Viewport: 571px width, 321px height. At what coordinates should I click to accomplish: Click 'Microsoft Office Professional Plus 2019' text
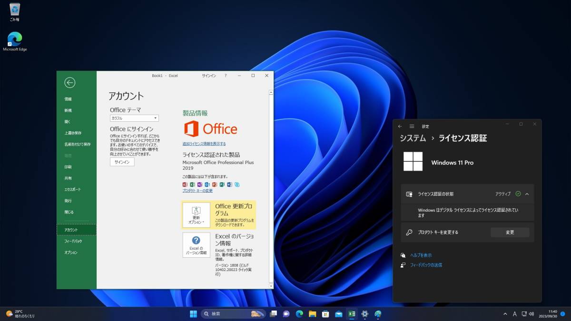(218, 165)
